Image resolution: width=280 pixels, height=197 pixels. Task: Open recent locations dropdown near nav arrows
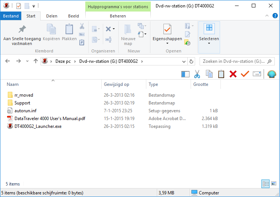[x=27, y=61]
